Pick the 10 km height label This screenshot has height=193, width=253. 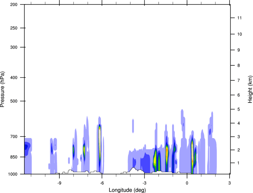tap(240, 34)
